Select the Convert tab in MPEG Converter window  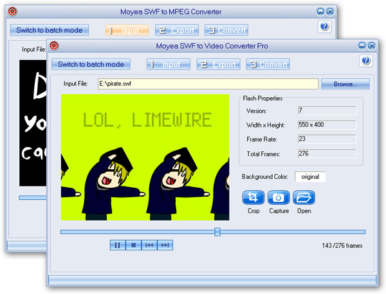tap(226, 30)
